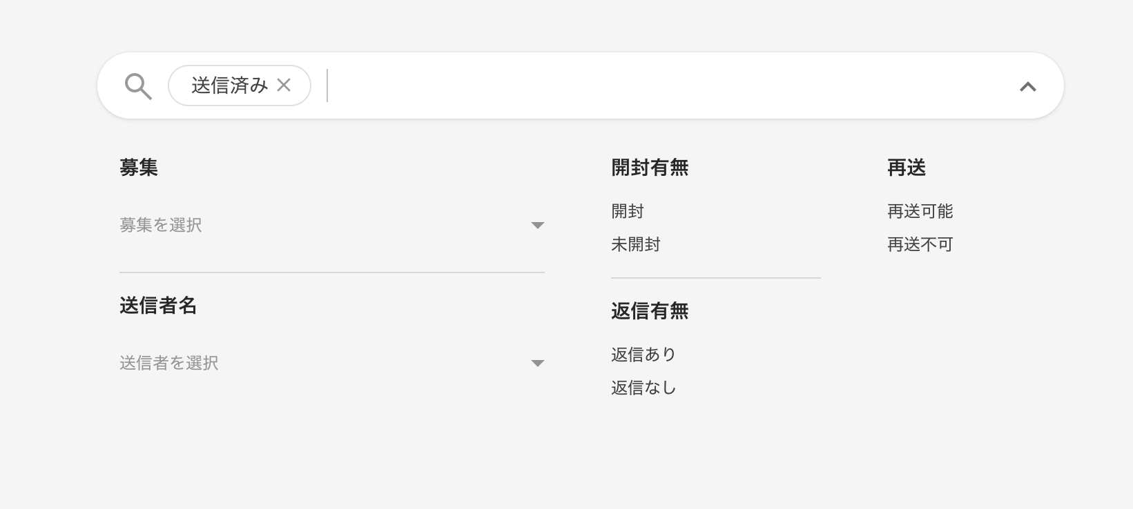Click the 再送 section heading

coord(907,168)
